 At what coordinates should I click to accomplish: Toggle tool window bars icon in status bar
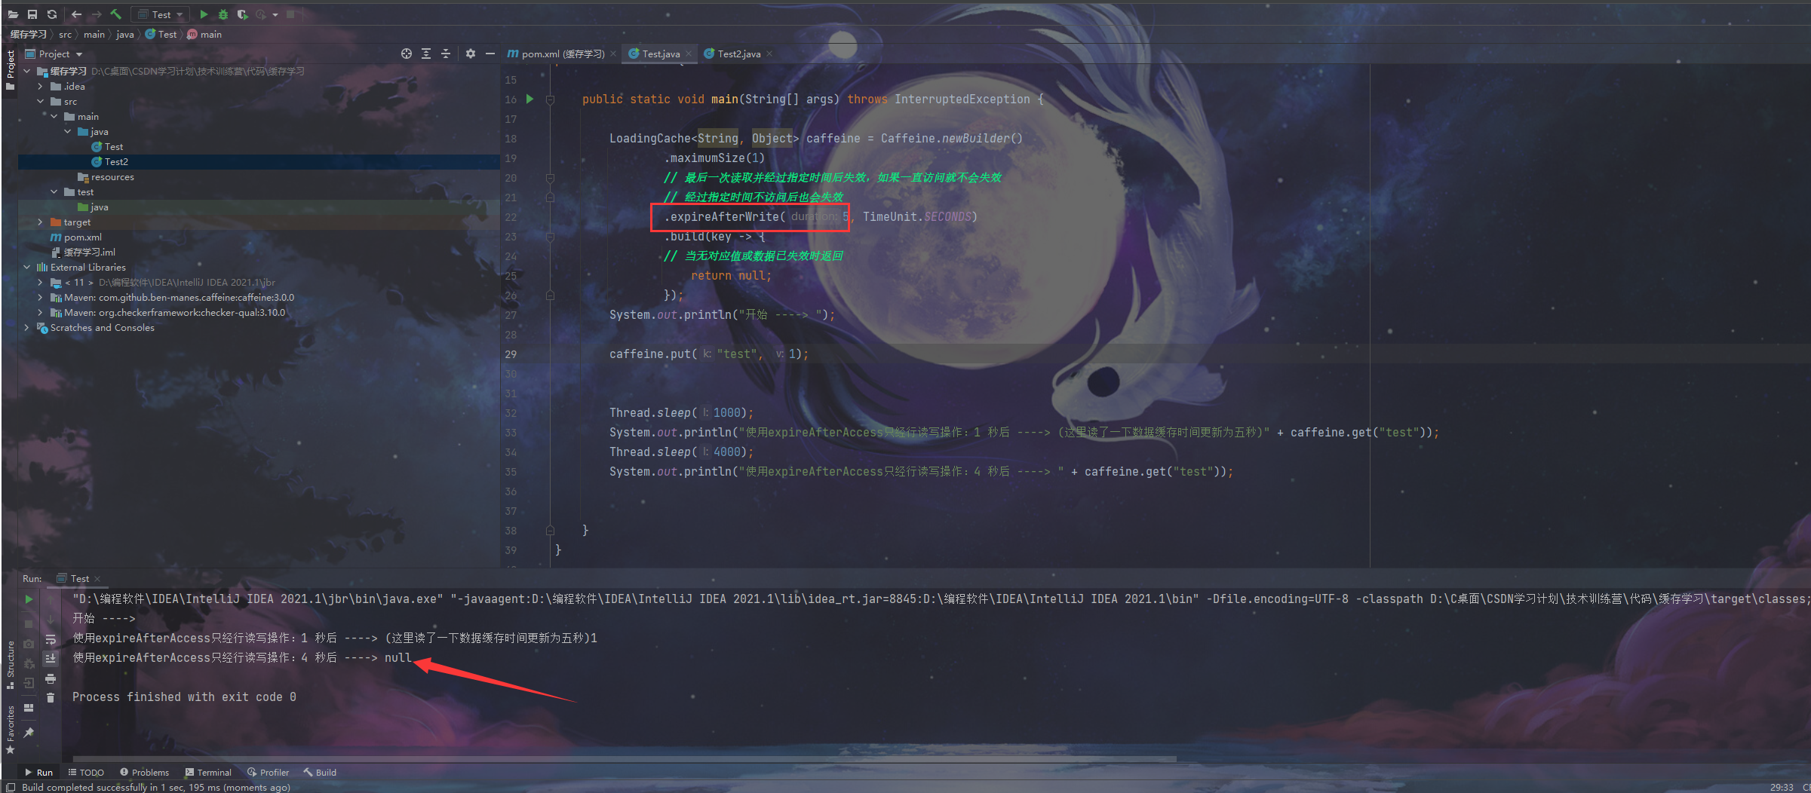11,787
